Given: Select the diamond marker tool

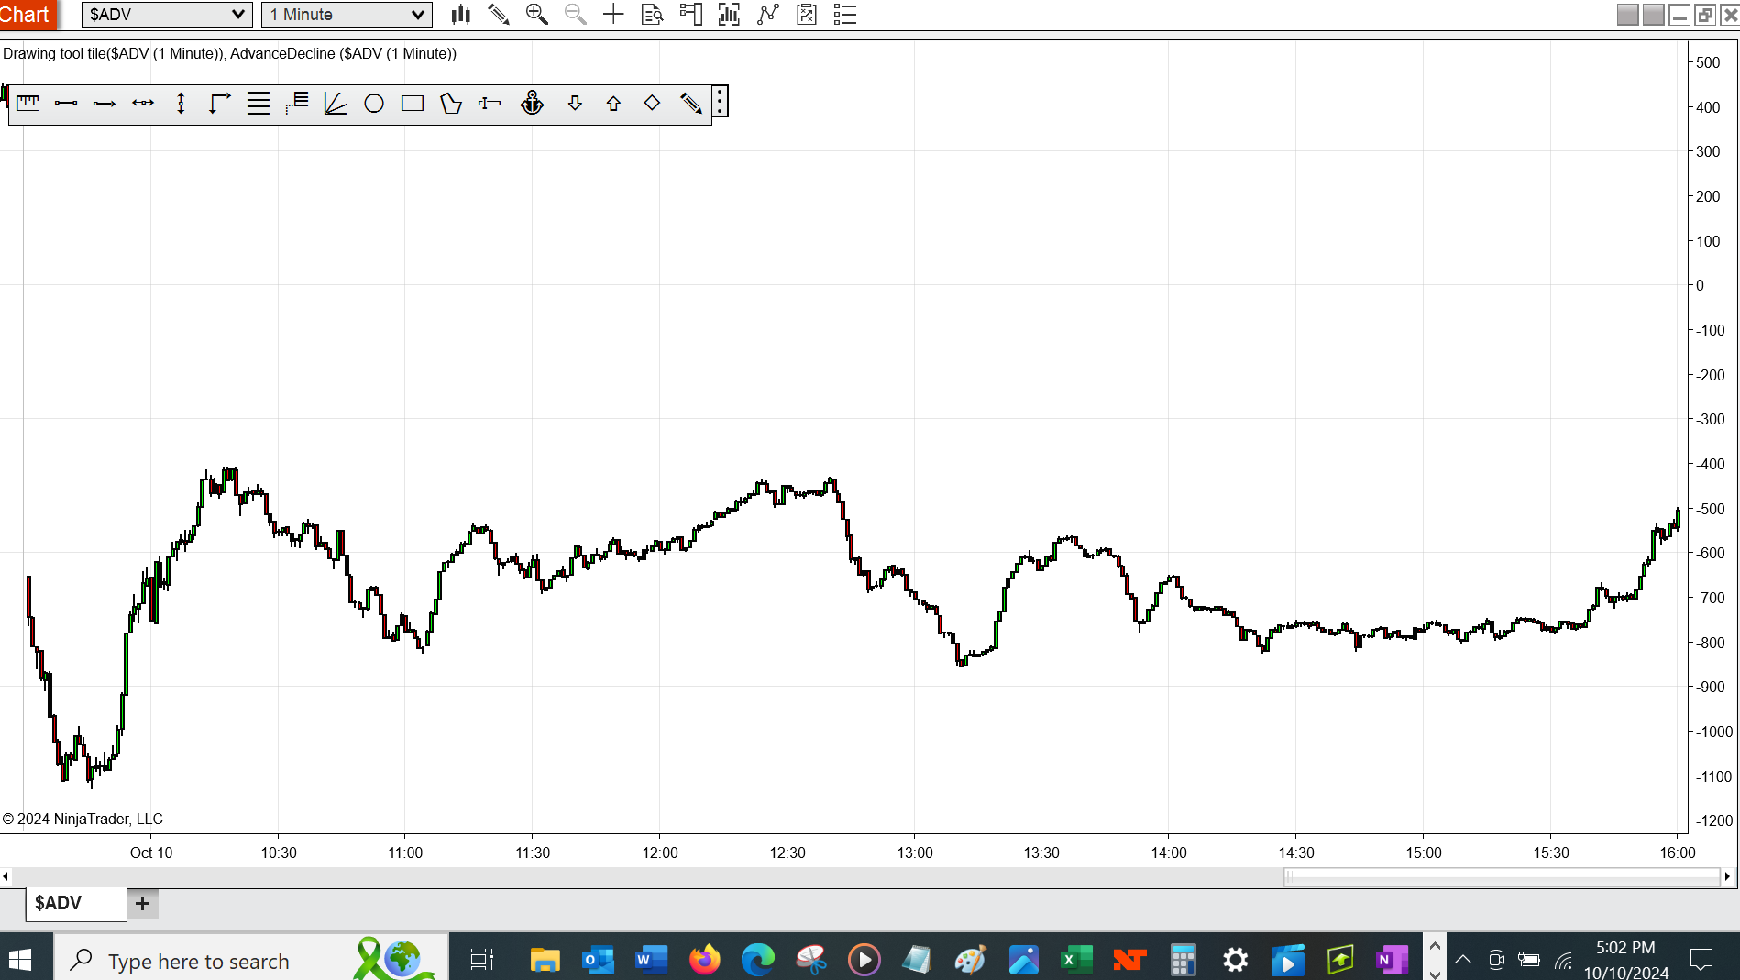Looking at the screenshot, I should (652, 103).
